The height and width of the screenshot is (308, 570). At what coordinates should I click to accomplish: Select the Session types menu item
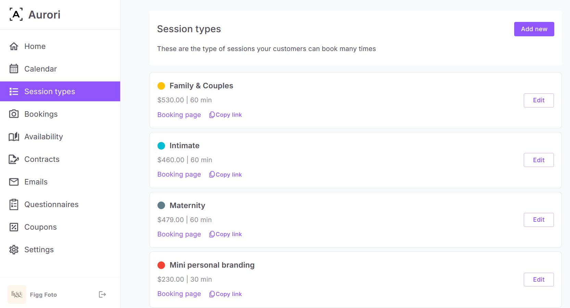(x=50, y=91)
